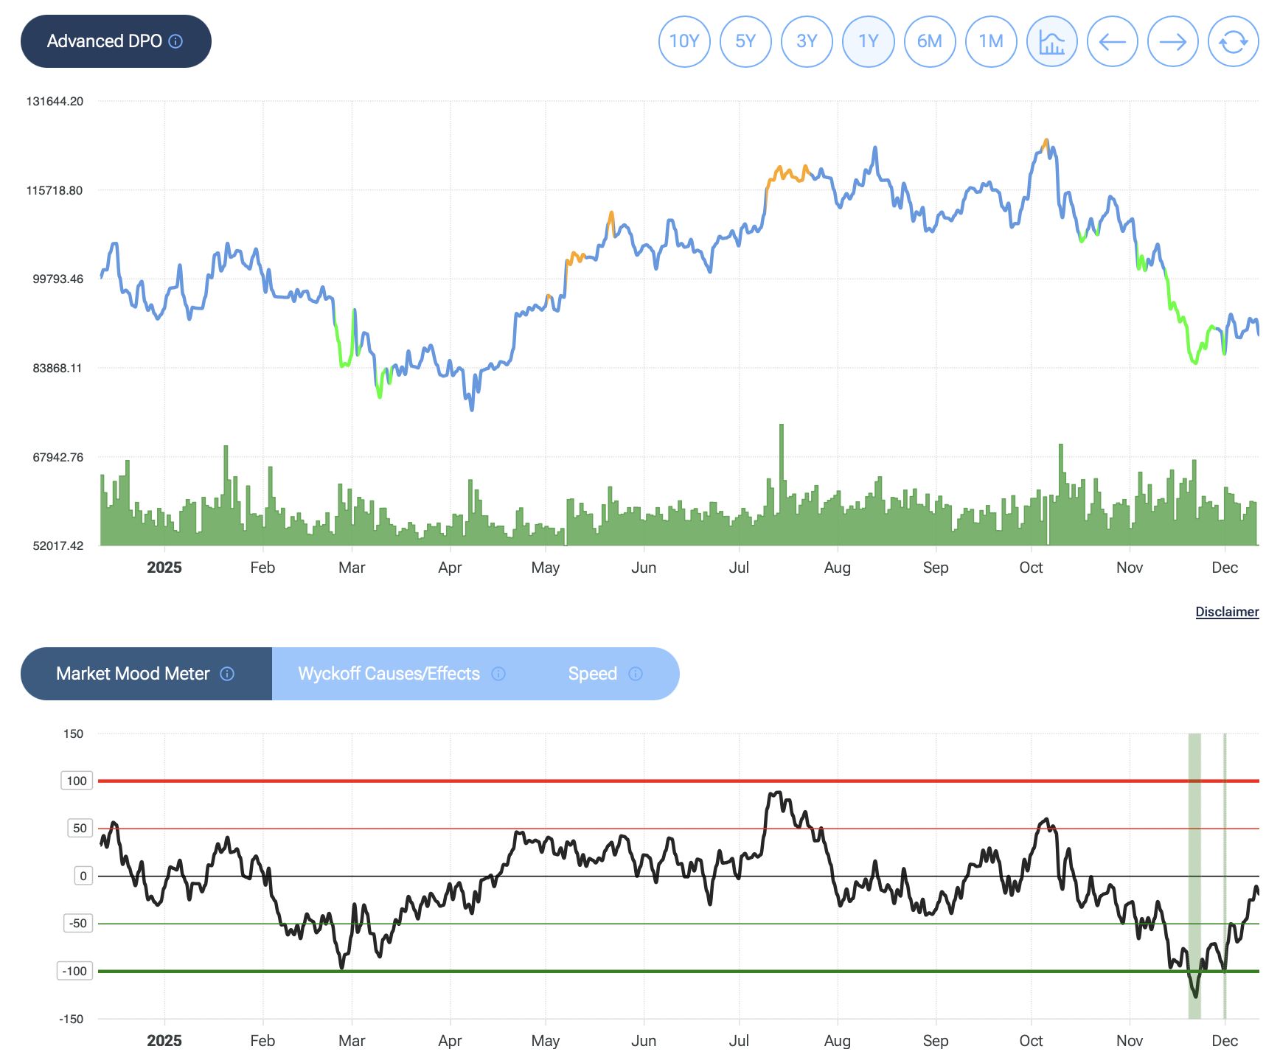The width and height of the screenshot is (1280, 1063).
Task: Select the 10Y time range
Action: pos(684,41)
